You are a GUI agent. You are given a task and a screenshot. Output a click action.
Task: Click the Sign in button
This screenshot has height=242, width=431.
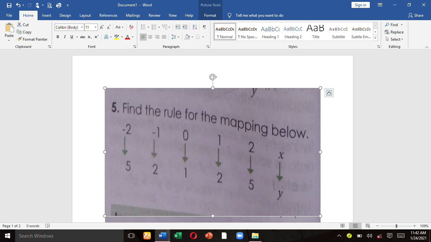pyautogui.click(x=360, y=5)
